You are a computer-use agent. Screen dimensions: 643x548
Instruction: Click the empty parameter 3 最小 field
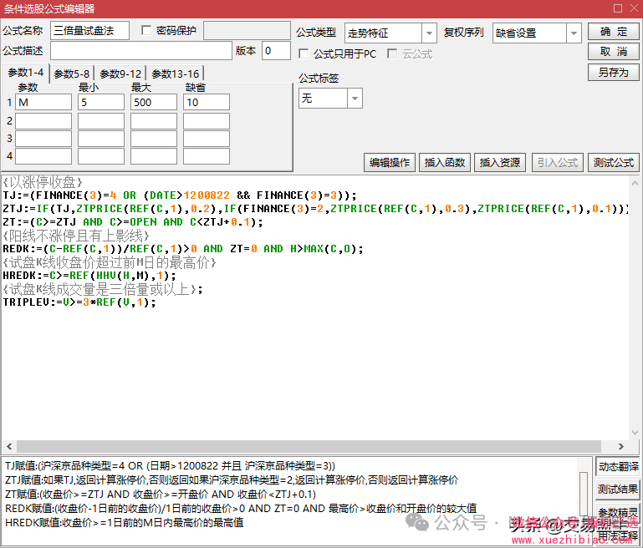coord(101,139)
